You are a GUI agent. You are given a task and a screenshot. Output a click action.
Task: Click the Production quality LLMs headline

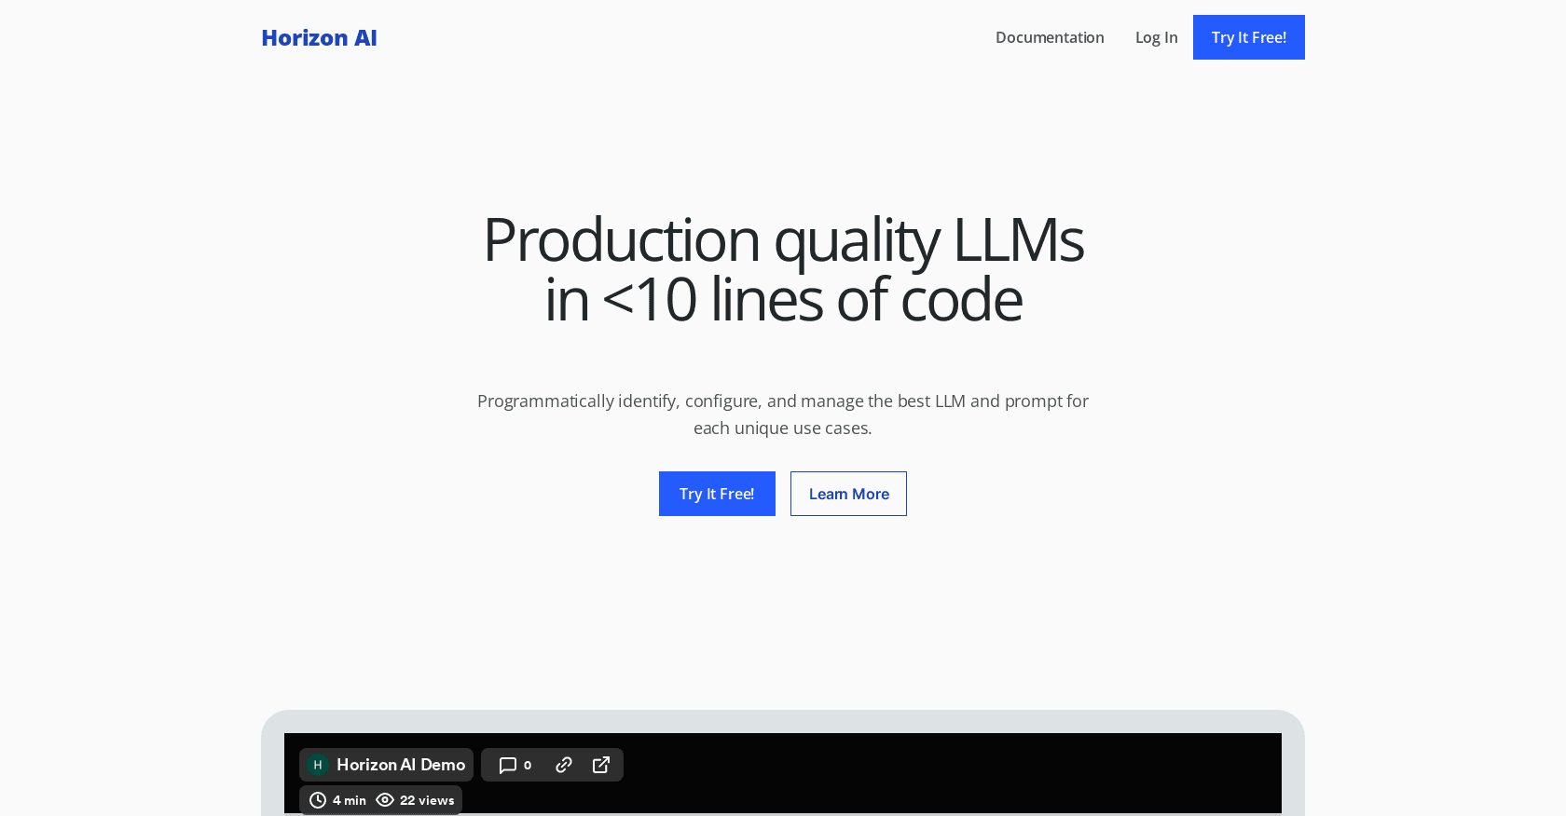783,269
